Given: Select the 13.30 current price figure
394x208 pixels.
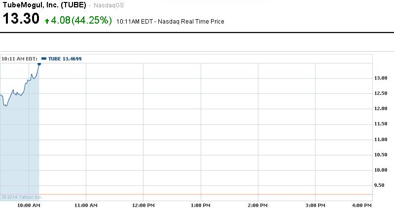Looking at the screenshot, I should click(21, 20).
